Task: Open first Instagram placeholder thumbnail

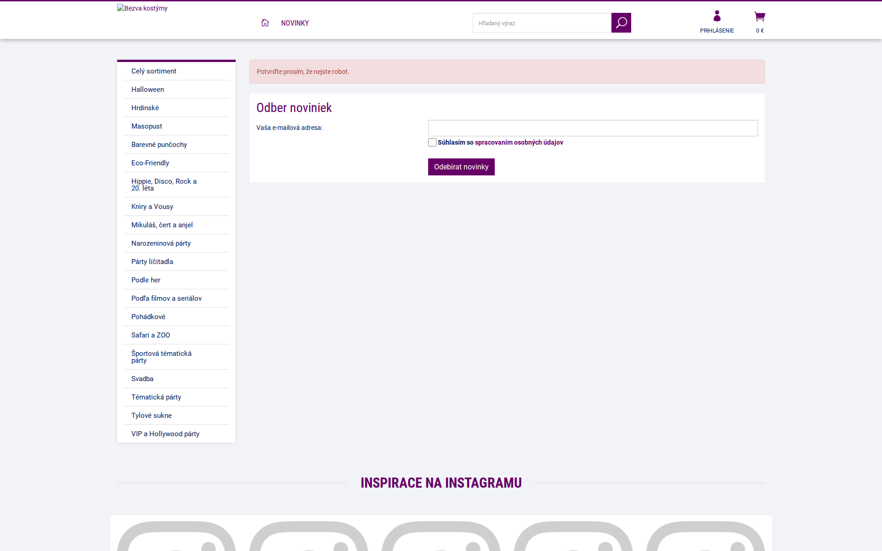Action: click(x=176, y=535)
